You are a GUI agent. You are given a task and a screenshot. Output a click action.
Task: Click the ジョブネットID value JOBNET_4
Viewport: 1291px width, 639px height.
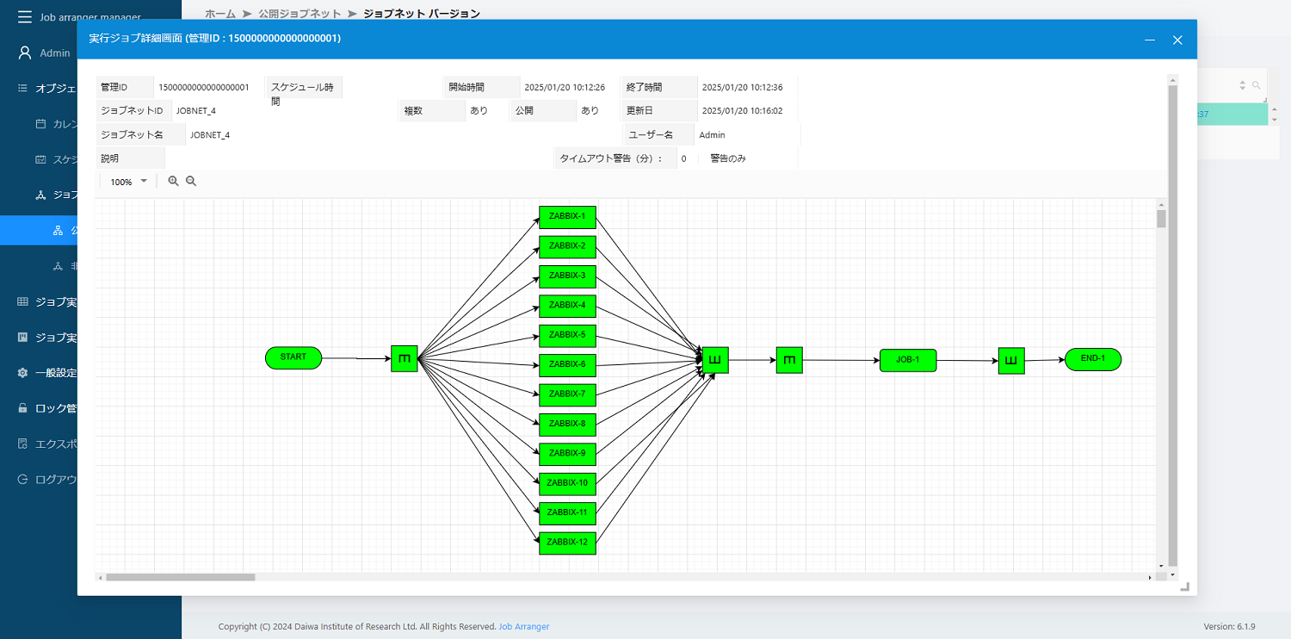click(196, 110)
